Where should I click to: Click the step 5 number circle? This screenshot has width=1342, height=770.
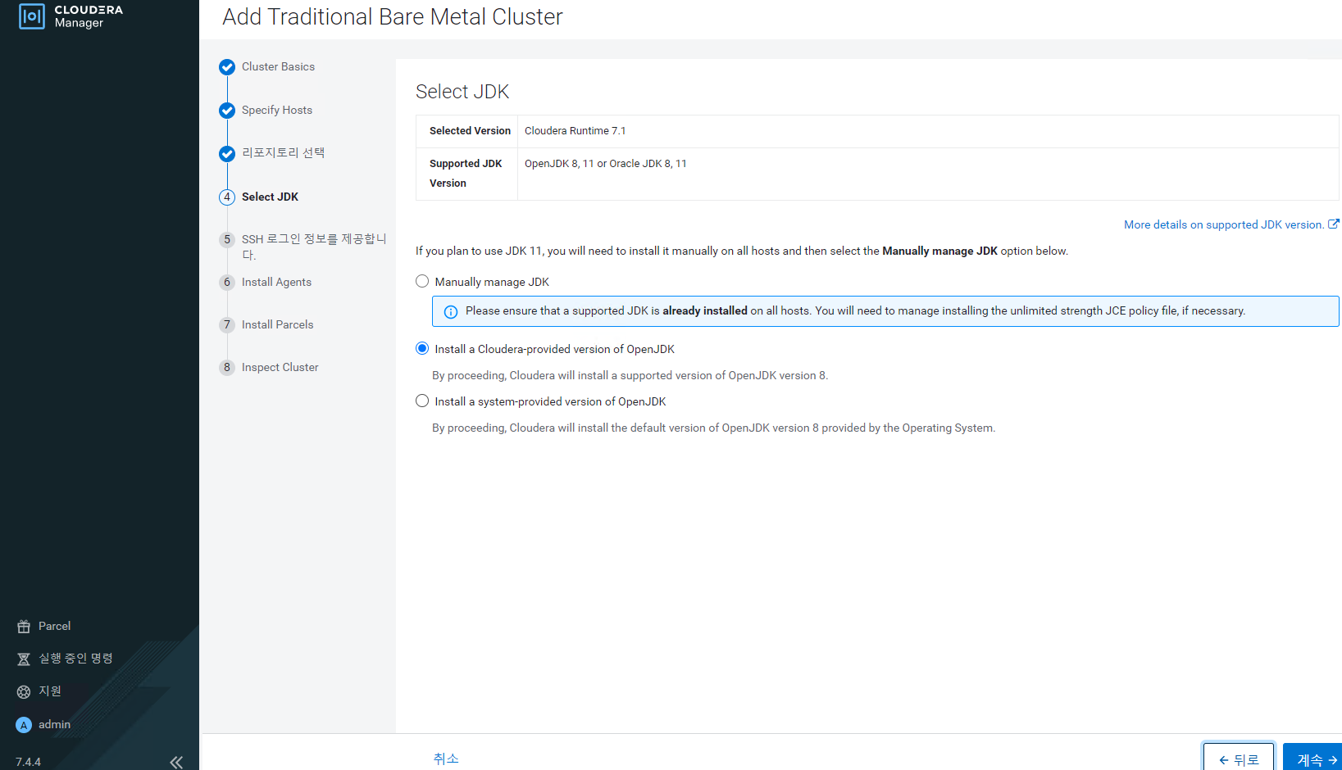(227, 239)
